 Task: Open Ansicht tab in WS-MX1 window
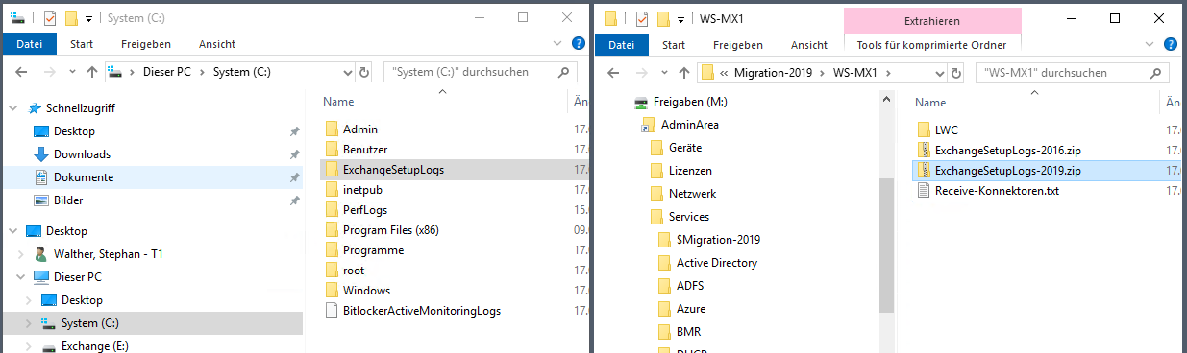pyautogui.click(x=809, y=44)
